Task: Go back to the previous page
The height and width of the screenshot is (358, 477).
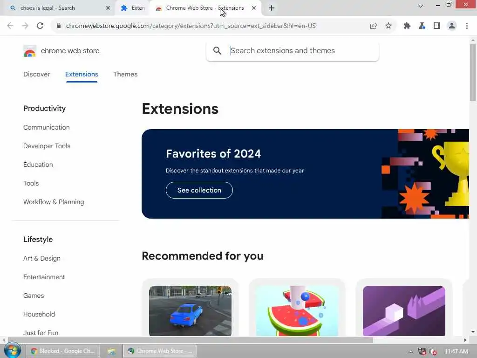Action: click(10, 26)
